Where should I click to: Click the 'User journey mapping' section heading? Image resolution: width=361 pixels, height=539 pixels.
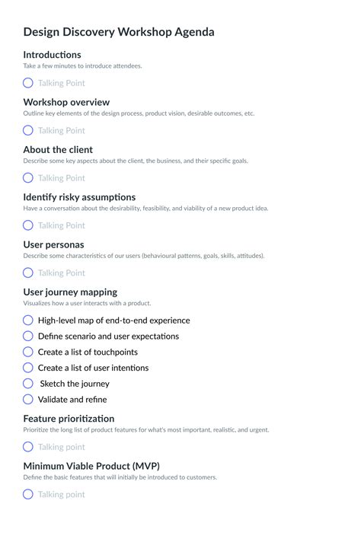70,292
